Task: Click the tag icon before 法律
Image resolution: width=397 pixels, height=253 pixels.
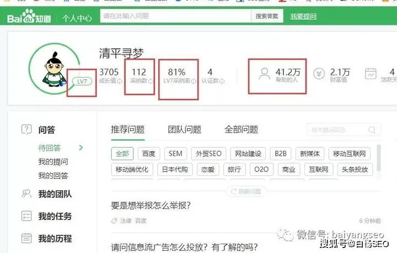Action: pos(114,221)
